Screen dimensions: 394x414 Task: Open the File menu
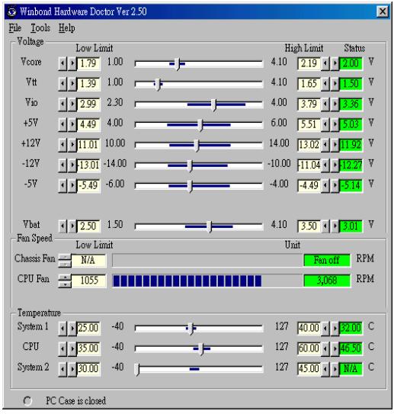tap(14, 28)
